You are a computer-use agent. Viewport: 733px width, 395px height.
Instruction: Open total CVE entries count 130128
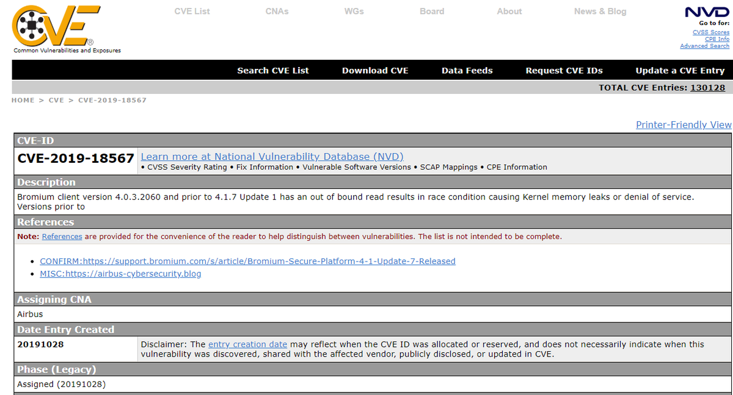tap(707, 87)
